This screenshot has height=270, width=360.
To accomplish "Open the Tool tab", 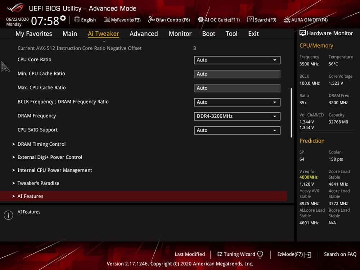I will [231, 34].
